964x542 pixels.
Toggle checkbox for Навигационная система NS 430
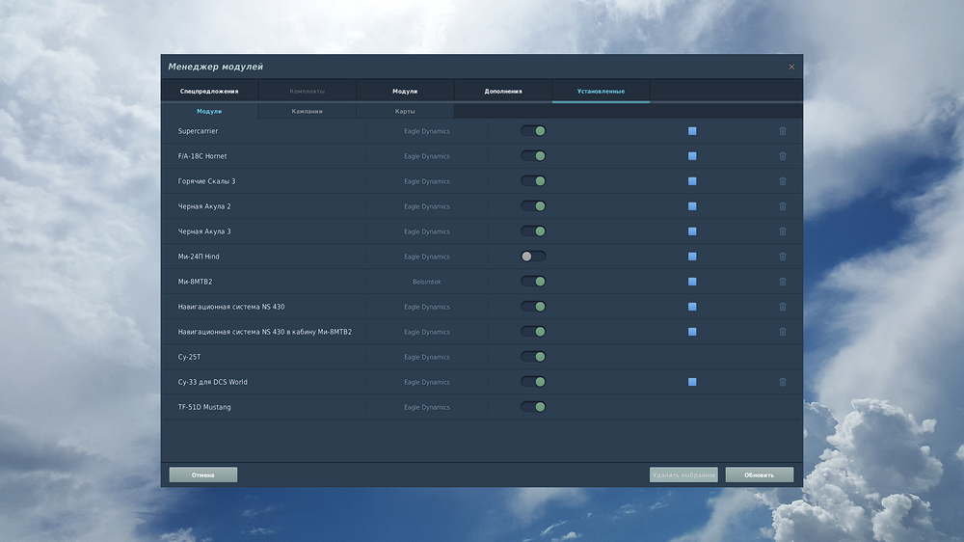pyautogui.click(x=692, y=307)
